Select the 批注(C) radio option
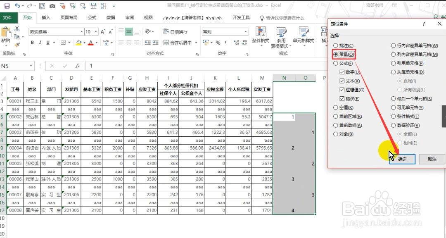The width and height of the screenshot is (446, 238). [343, 45]
